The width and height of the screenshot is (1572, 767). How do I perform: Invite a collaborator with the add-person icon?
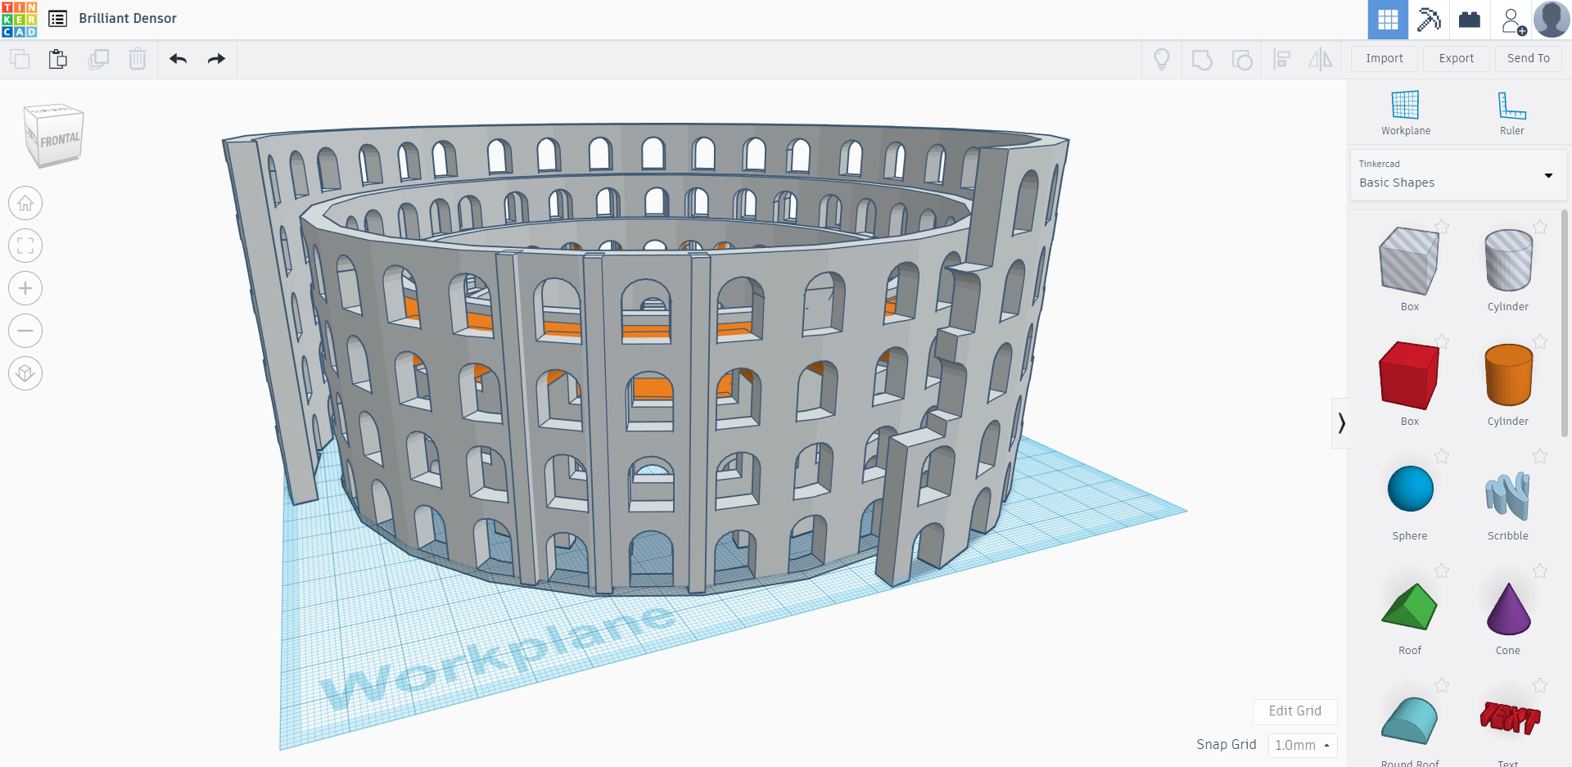click(1513, 20)
